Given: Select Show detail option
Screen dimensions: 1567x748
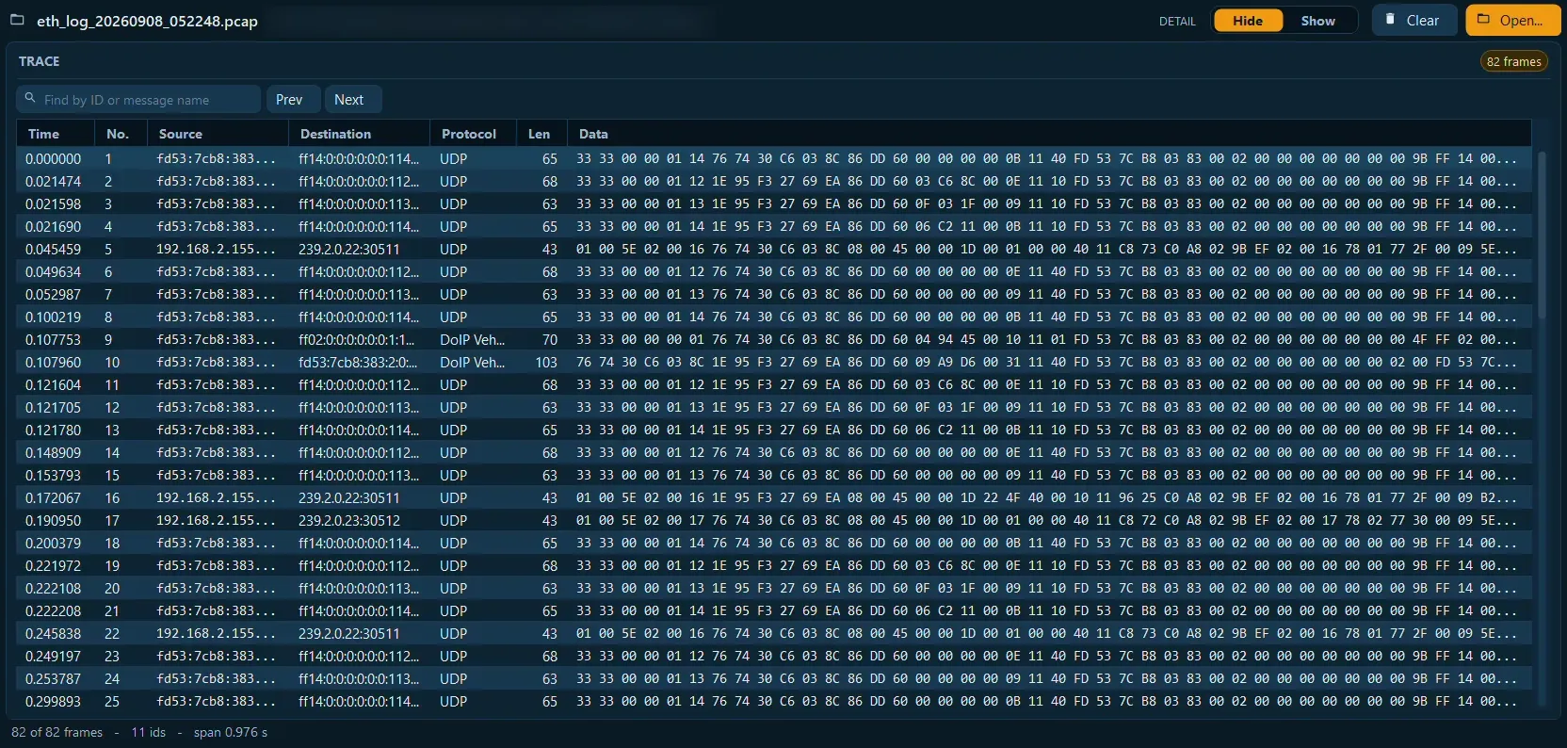Looking at the screenshot, I should click(1317, 21).
